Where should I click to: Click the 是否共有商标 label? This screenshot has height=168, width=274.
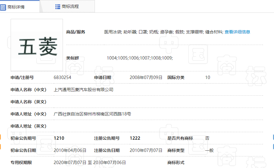tap(180, 138)
